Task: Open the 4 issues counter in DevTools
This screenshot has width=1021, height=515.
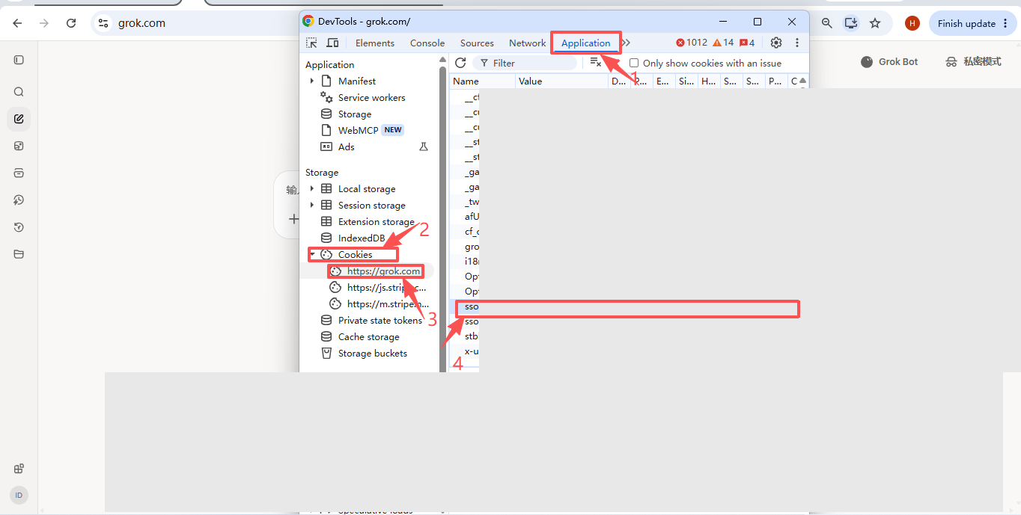Action: coord(747,43)
